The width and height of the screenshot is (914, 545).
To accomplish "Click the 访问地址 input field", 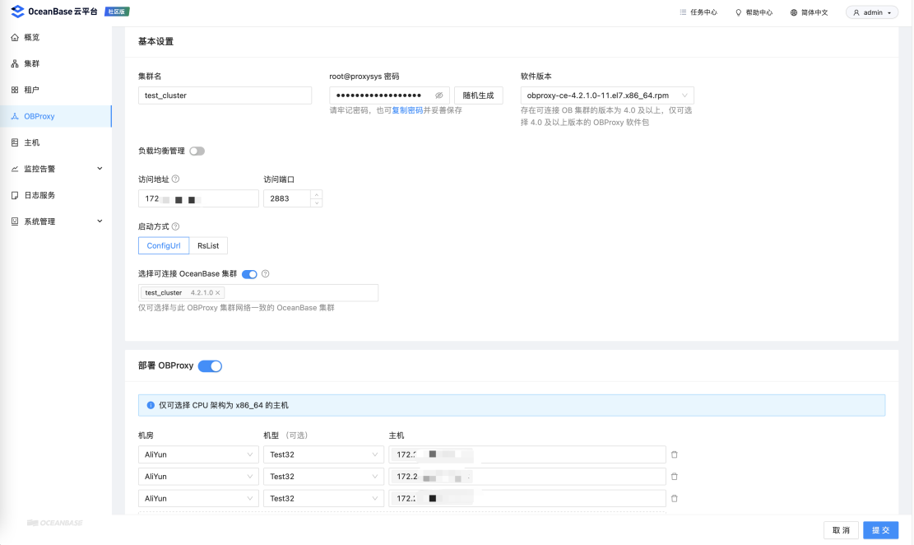I will (x=198, y=198).
